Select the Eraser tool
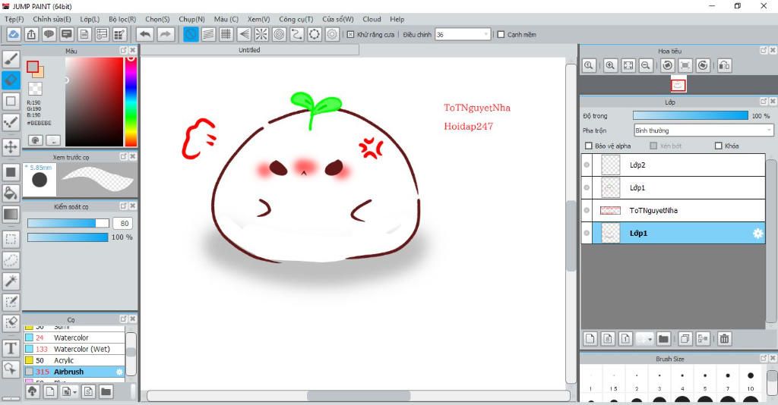Viewport: 778px width, 405px height. tap(11, 80)
